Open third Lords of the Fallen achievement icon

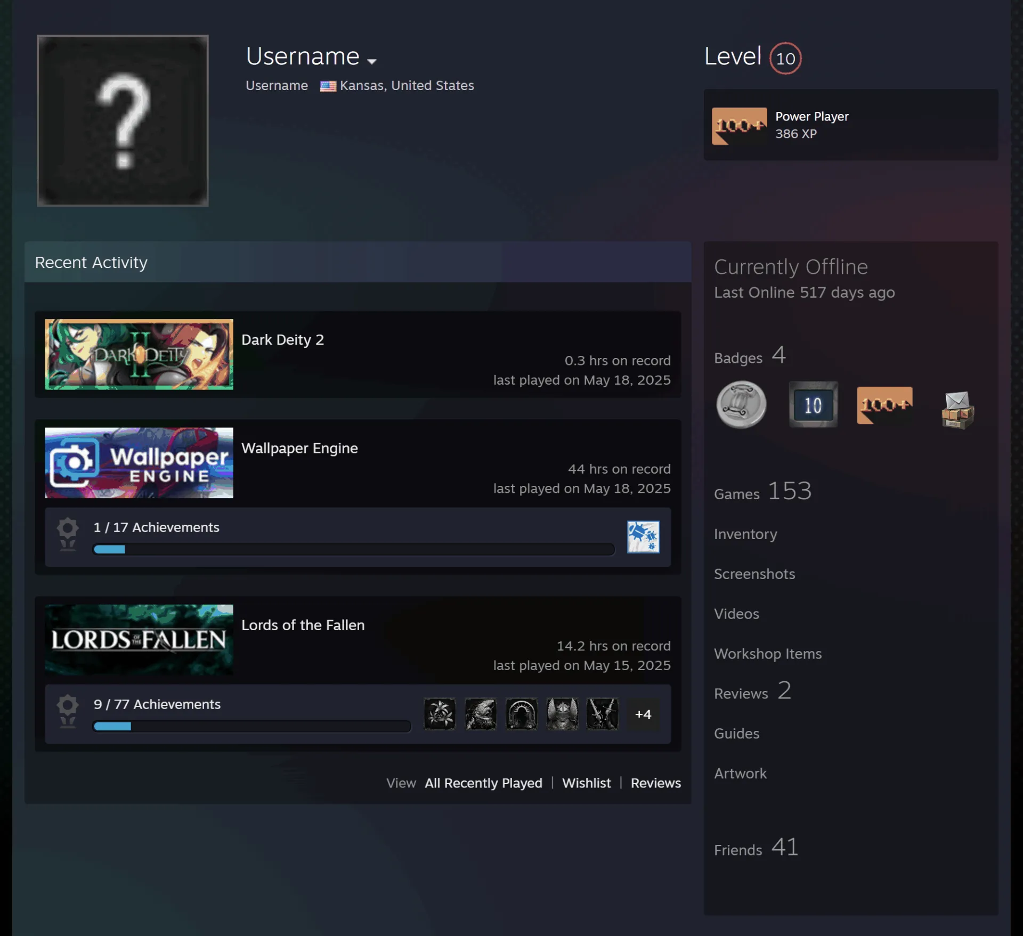522,714
